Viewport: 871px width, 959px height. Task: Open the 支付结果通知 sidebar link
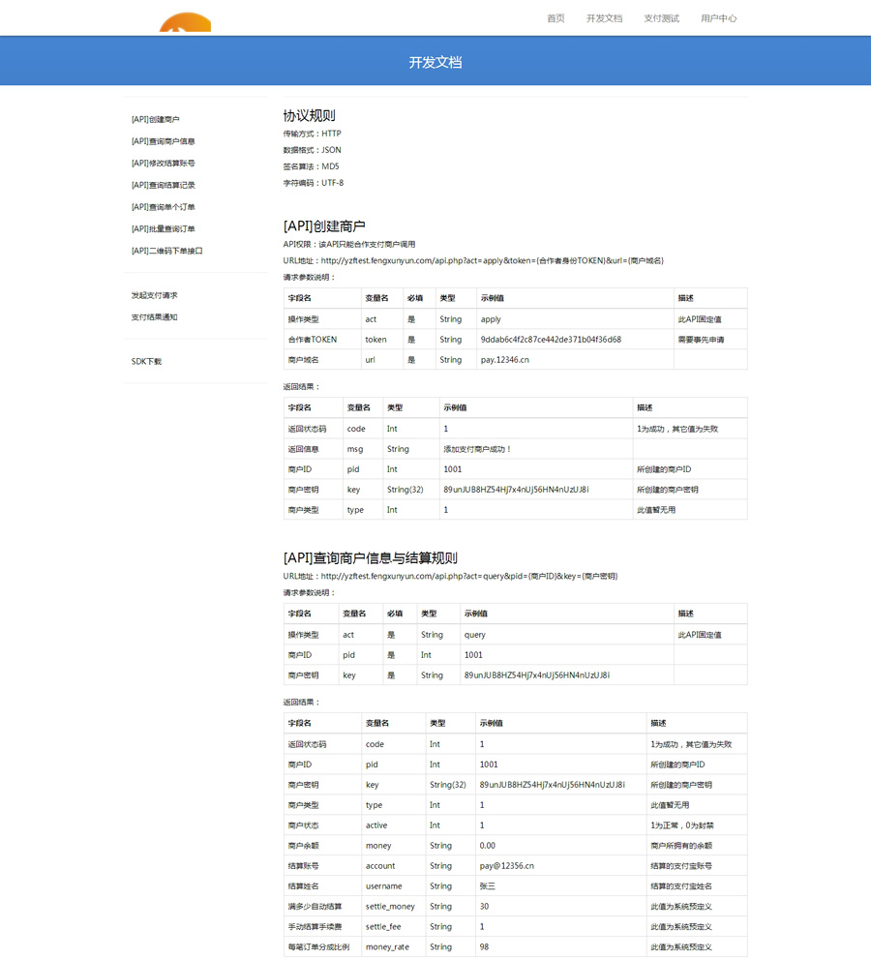pyautogui.click(x=155, y=317)
